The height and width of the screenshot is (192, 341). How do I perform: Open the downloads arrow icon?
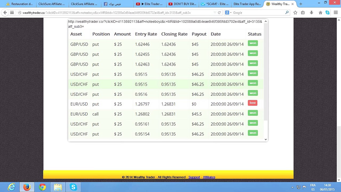[311, 13]
